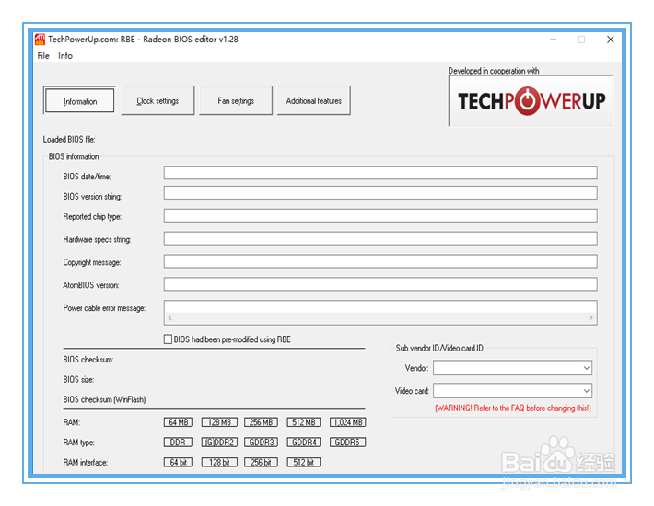The width and height of the screenshot is (654, 506).
Task: Switch to the Clock settings tab
Action: (158, 101)
